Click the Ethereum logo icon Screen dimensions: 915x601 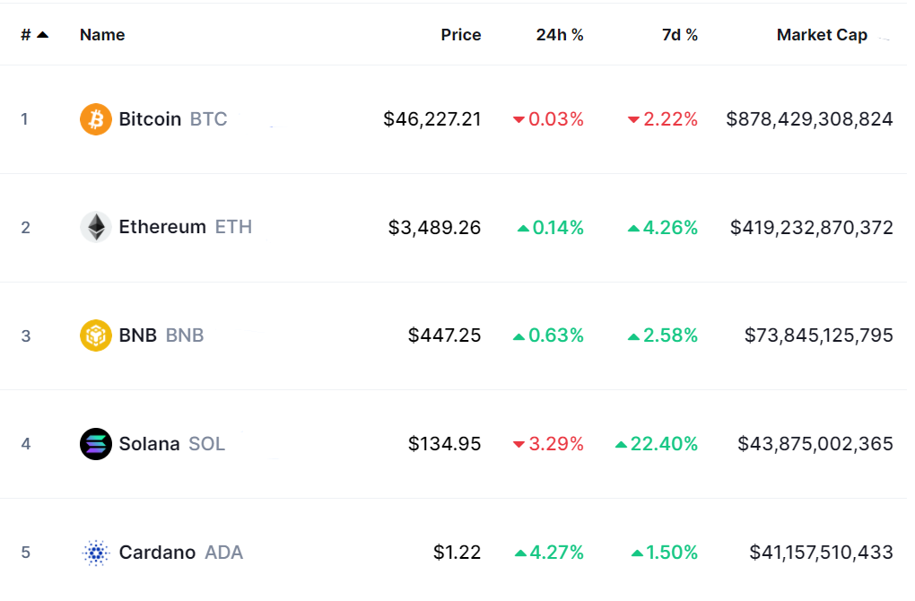pos(96,227)
